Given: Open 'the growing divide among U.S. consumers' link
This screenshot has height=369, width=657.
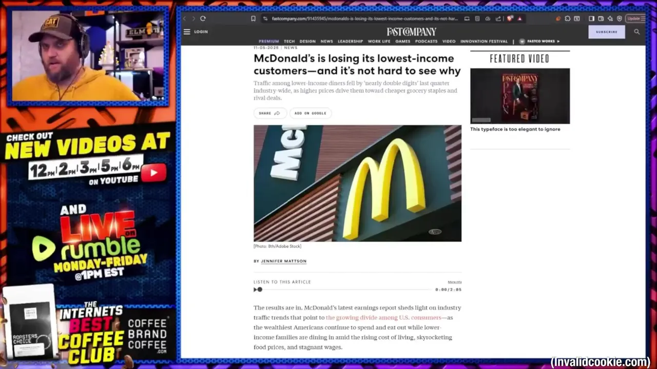Looking at the screenshot, I should point(383,318).
